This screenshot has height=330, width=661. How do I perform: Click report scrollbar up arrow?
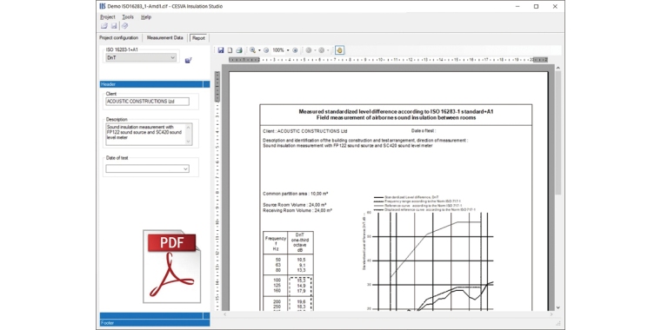pos(558,68)
